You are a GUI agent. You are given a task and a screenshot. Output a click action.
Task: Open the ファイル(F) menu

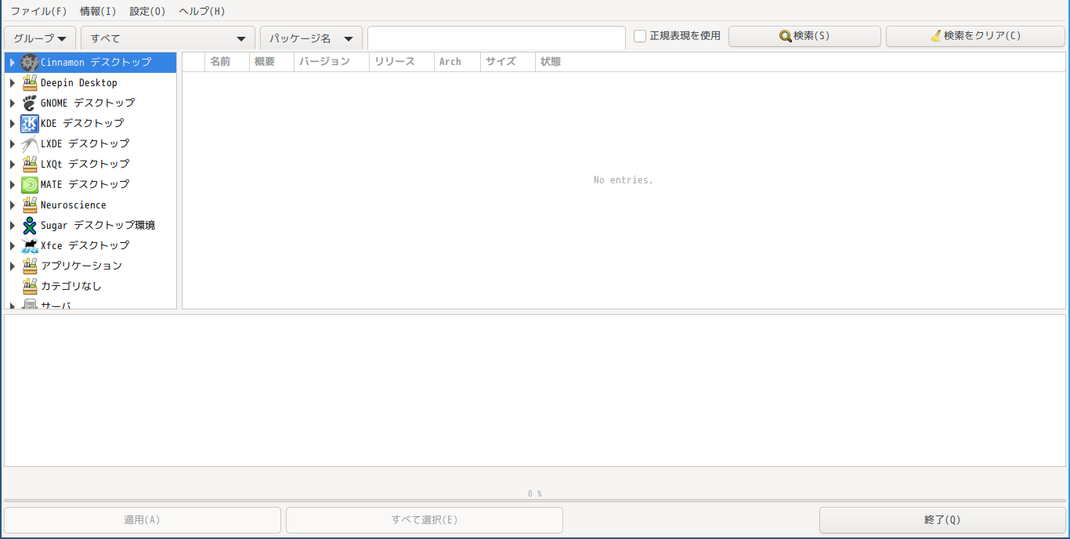point(38,11)
